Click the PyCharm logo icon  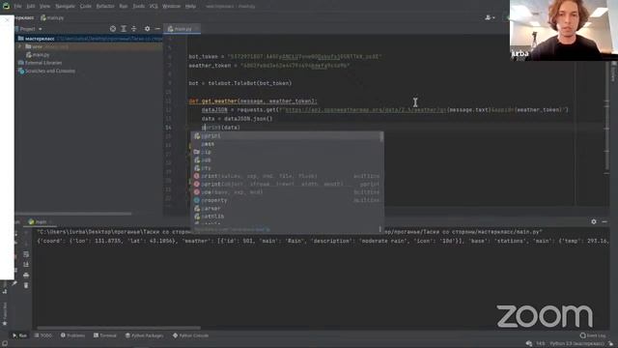6,6
